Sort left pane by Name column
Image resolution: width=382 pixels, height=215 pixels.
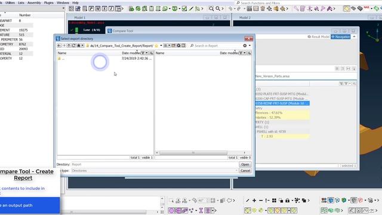click(x=62, y=53)
